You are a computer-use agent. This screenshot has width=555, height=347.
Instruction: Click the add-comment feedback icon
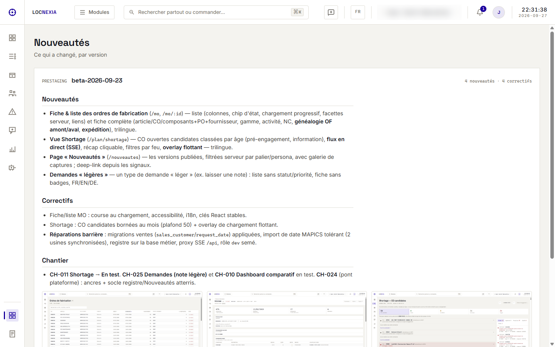331,12
